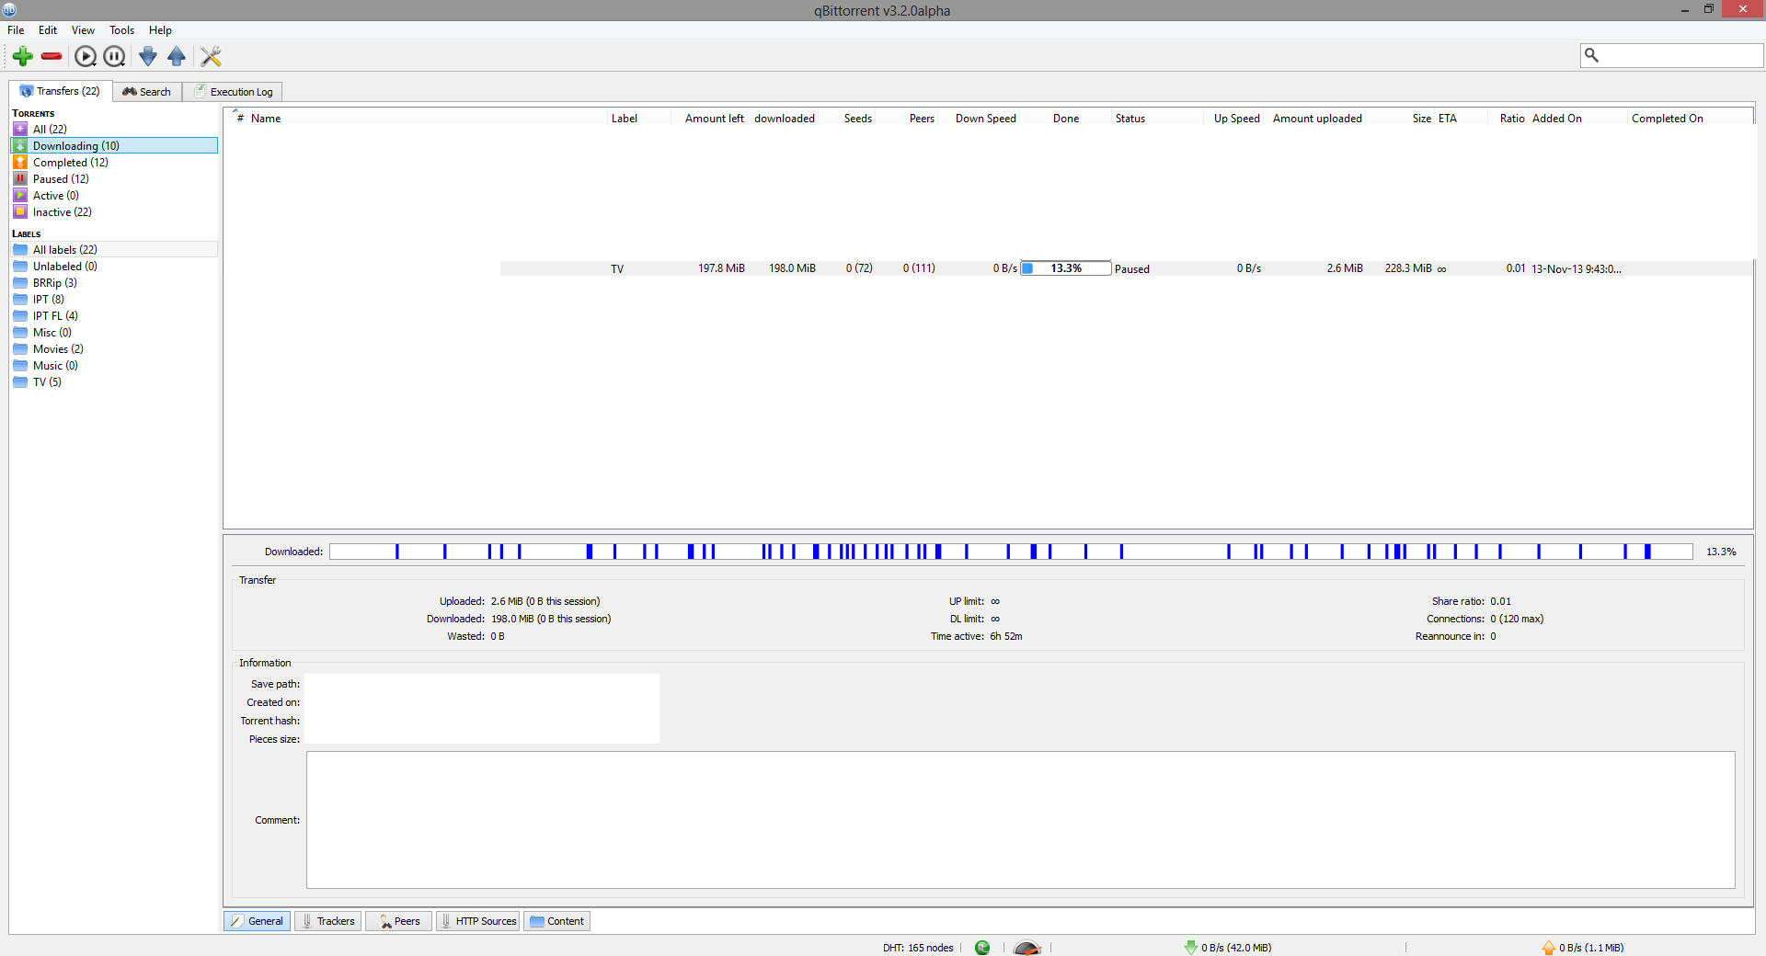Open the Peers properties tab

click(399, 921)
